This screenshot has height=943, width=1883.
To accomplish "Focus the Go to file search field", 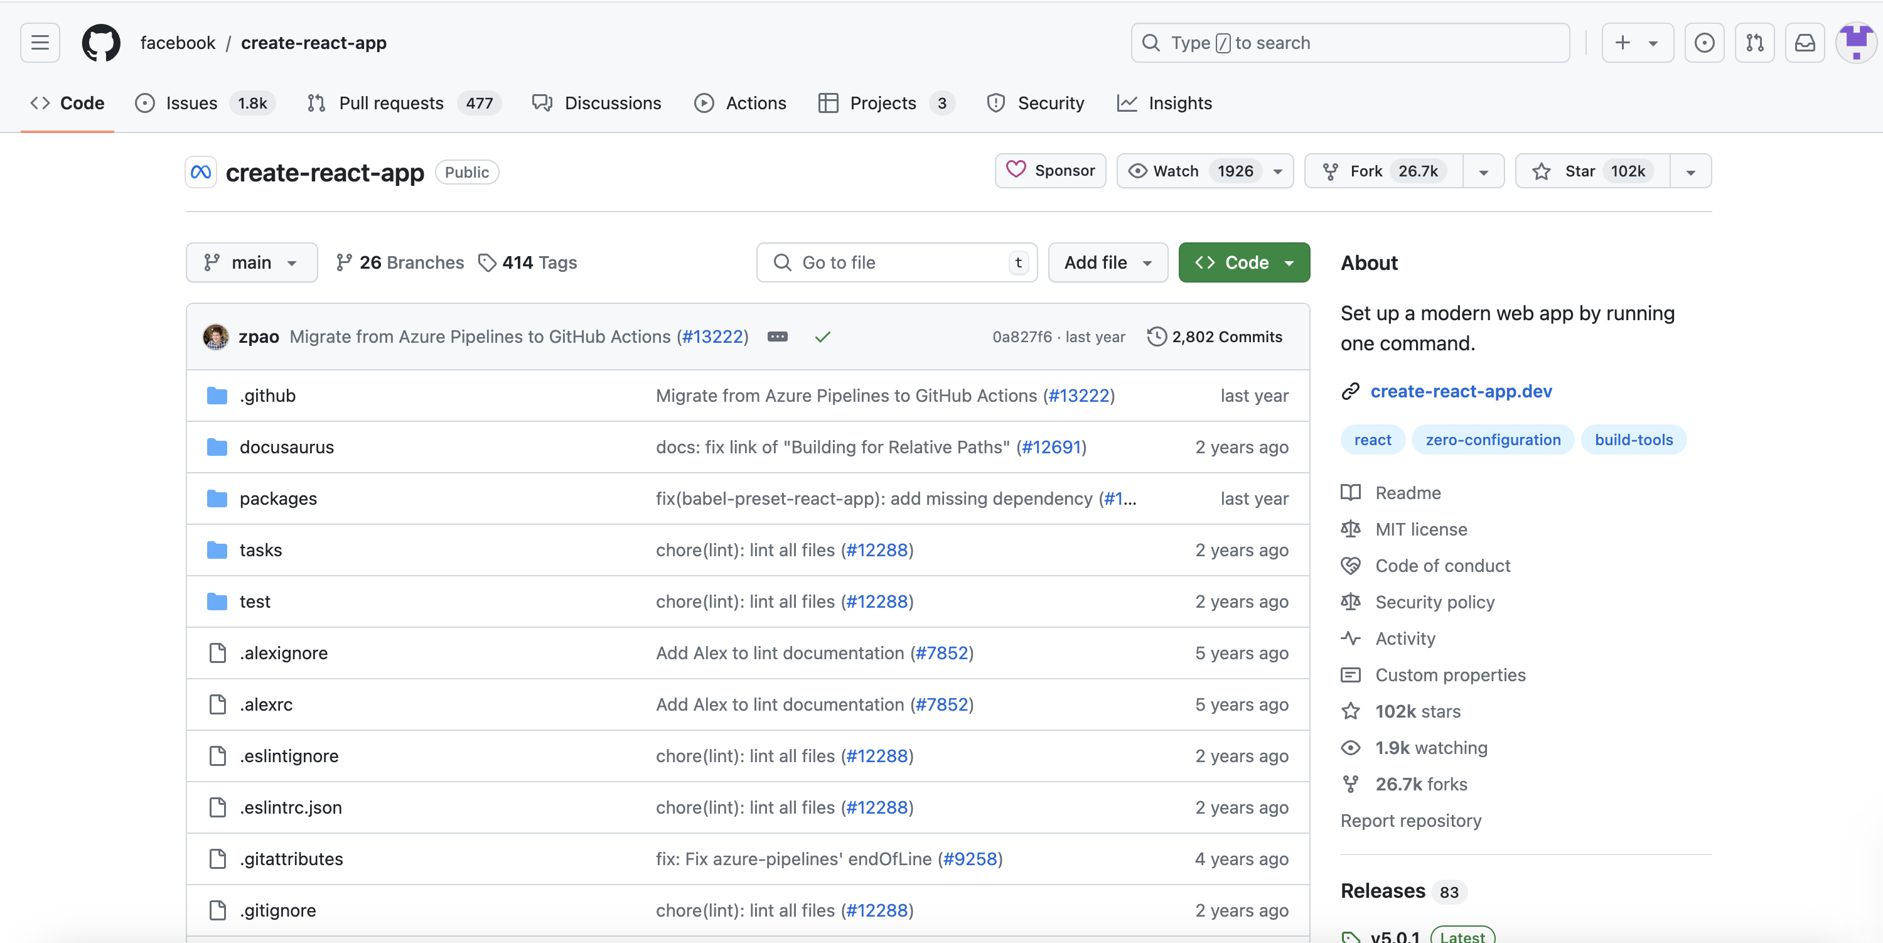I will (x=897, y=262).
